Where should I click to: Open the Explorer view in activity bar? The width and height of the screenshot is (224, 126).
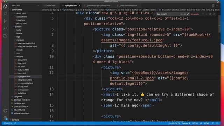(x=5, y=6)
